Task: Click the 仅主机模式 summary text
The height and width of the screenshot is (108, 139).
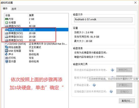Action: pos(35,47)
